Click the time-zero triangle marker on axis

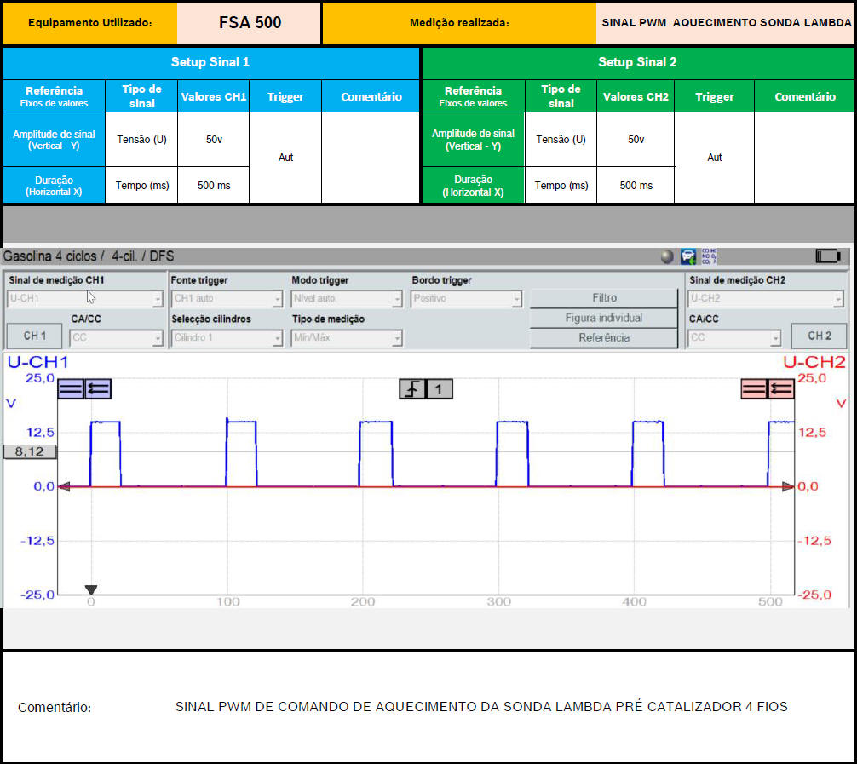coord(91,589)
